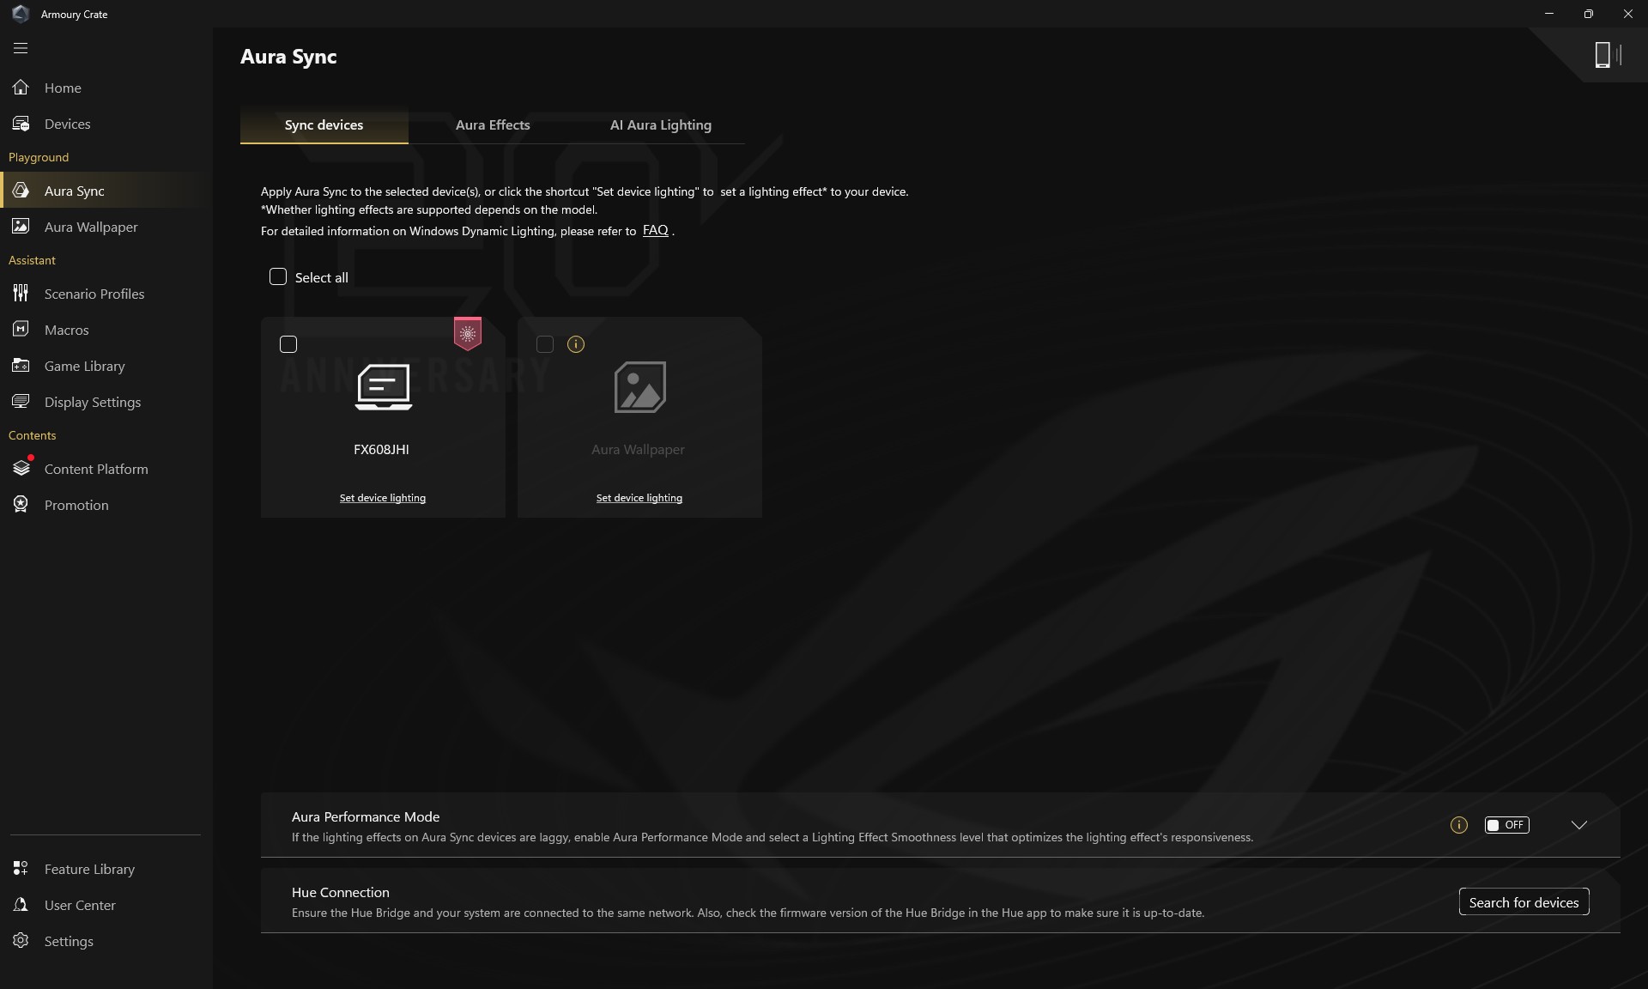Go to Aura Wallpaper in the sidebar

click(x=106, y=227)
